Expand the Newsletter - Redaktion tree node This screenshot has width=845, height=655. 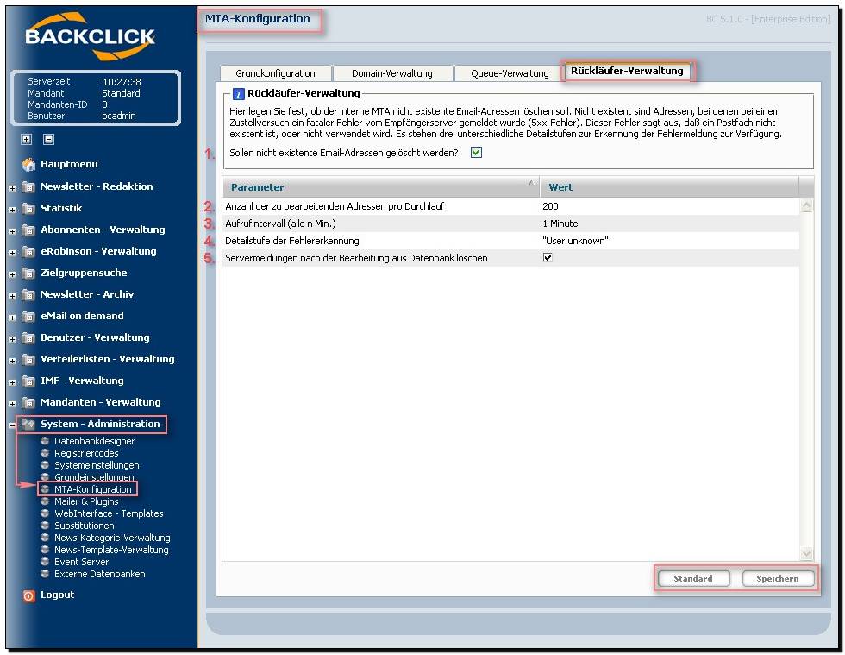(12, 188)
